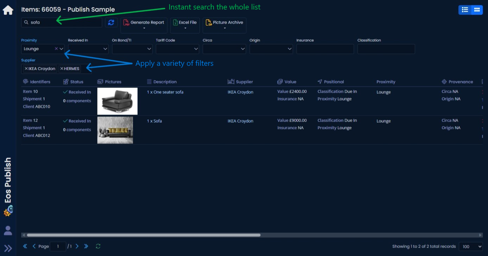Open the user profile icon in sidebar
This screenshot has width=488, height=256.
(8, 231)
